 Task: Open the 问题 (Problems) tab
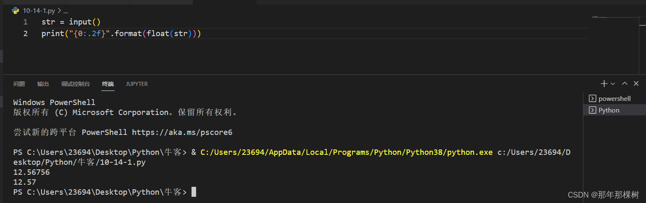point(19,84)
